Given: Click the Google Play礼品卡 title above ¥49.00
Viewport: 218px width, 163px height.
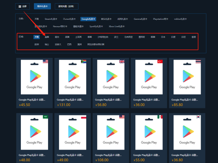Looking at the screenshot, I should (x=70, y=155).
